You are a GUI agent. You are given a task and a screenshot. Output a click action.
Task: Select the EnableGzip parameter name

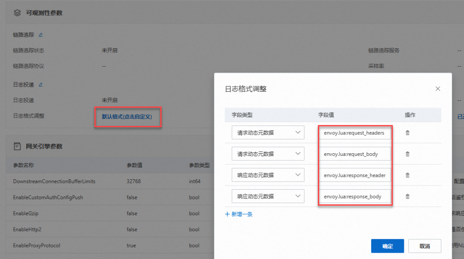coord(26,213)
